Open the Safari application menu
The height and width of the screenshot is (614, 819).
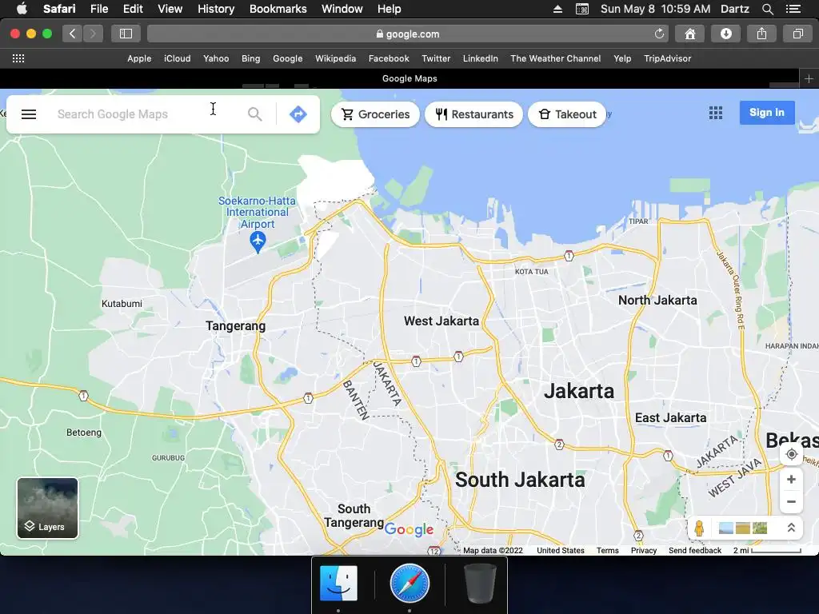59,9
